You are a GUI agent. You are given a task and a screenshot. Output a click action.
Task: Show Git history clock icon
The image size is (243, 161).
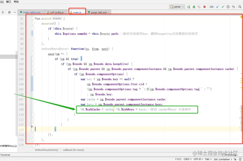(228, 7)
